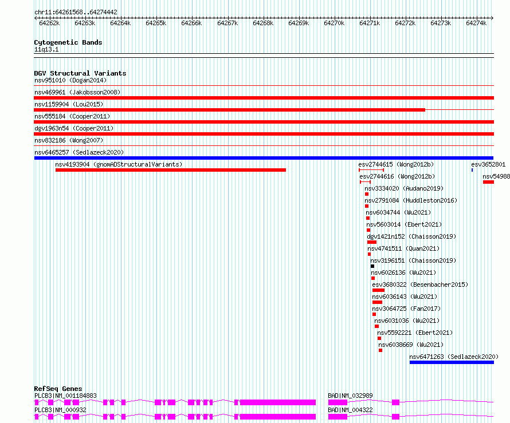Click nsv6031036 (Wu2021) label
Image resolution: width=510 pixels, height=423 pixels.
pyautogui.click(x=407, y=321)
